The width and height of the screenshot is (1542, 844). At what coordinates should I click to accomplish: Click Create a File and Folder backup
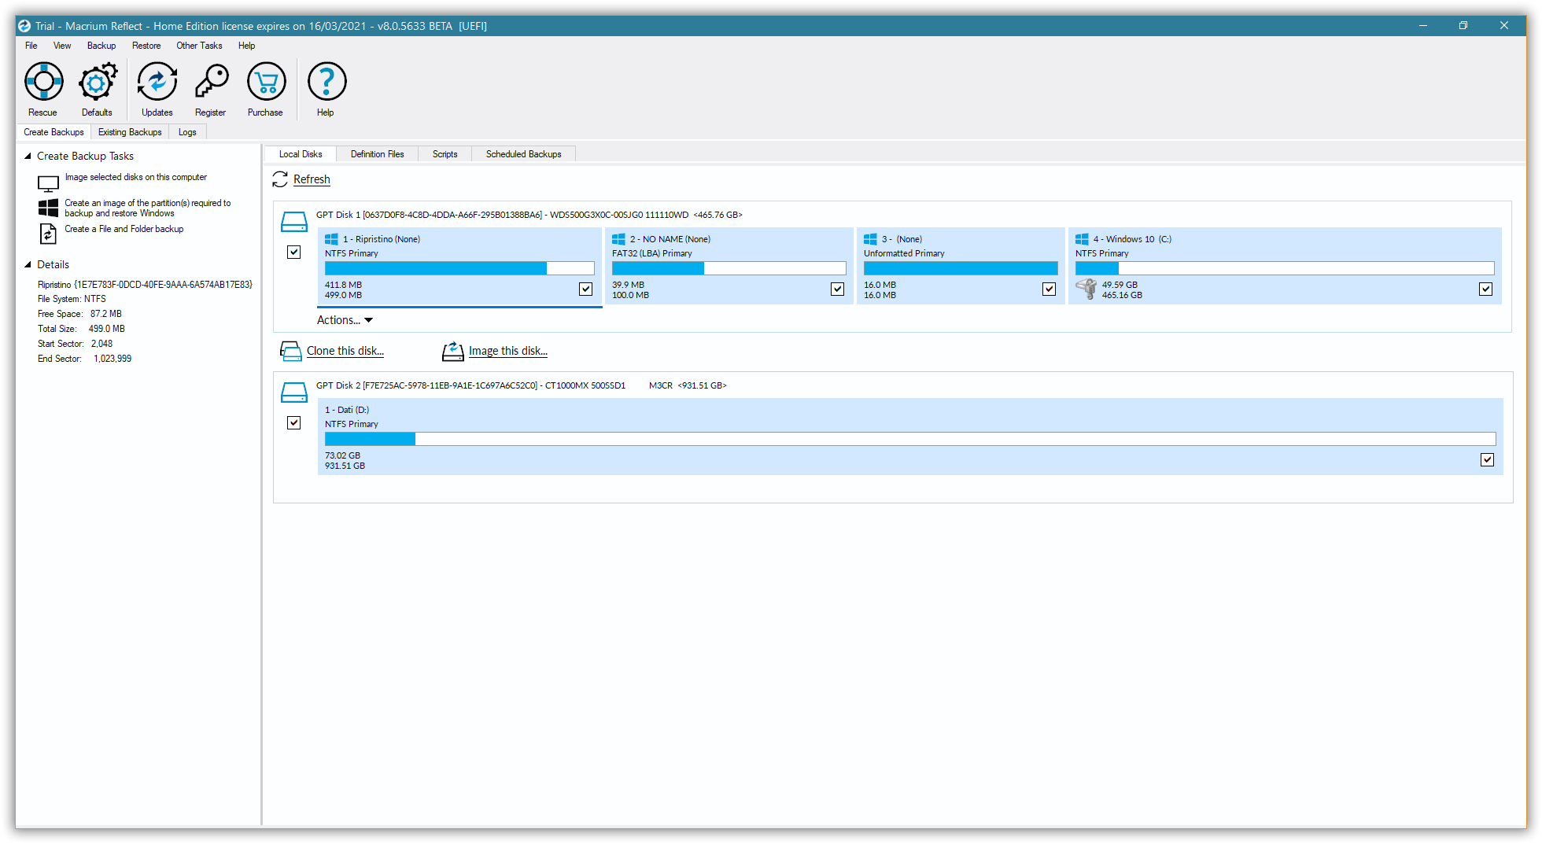(x=124, y=229)
